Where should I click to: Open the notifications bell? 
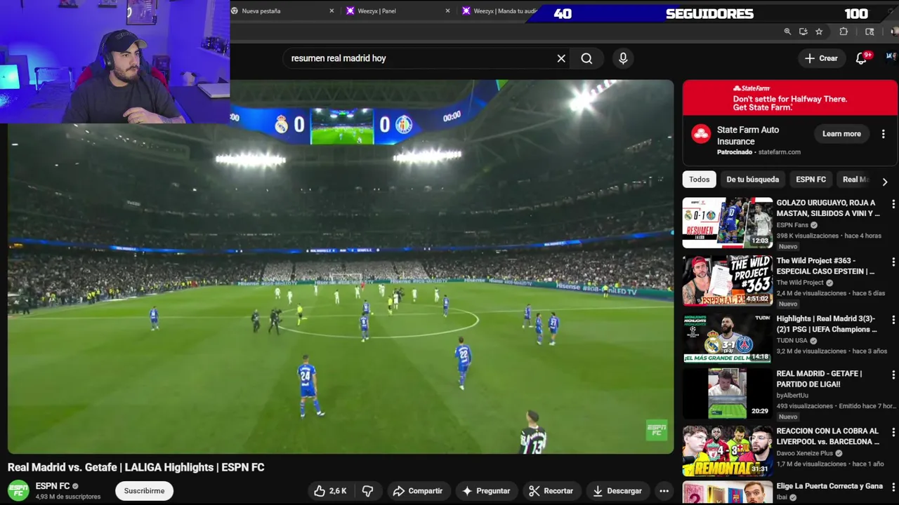tap(861, 58)
